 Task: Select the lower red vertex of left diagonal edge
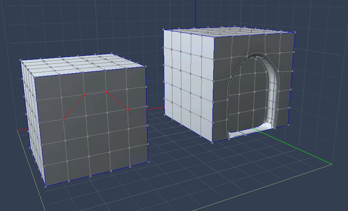click(63, 119)
